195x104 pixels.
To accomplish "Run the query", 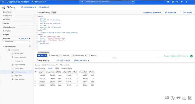I will pos(41,56).
